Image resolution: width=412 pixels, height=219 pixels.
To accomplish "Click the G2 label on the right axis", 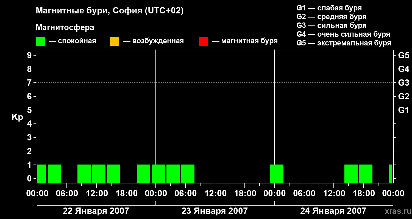I will click(x=403, y=96).
